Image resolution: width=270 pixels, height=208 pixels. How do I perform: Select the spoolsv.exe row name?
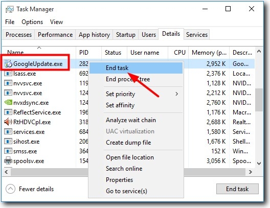coord(29,161)
